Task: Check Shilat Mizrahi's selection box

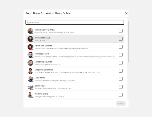Action: tap(121, 63)
